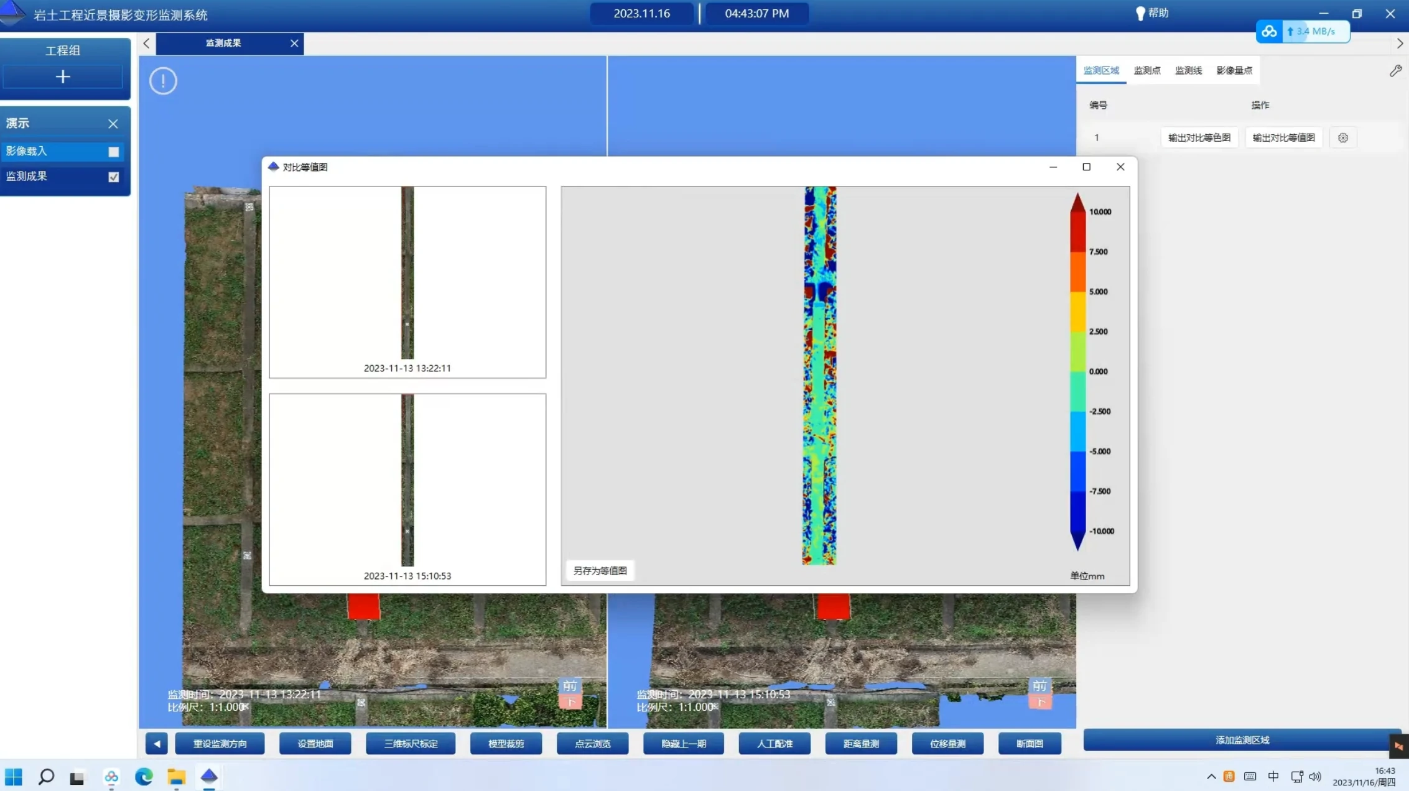Click the 添加监测区域 button

[x=1242, y=740]
